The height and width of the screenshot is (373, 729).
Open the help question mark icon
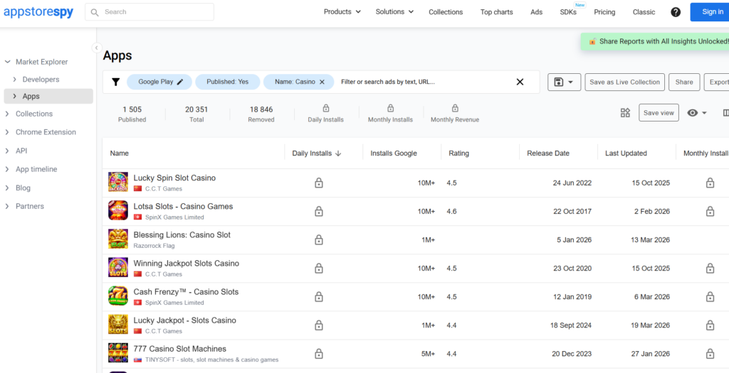pyautogui.click(x=676, y=12)
